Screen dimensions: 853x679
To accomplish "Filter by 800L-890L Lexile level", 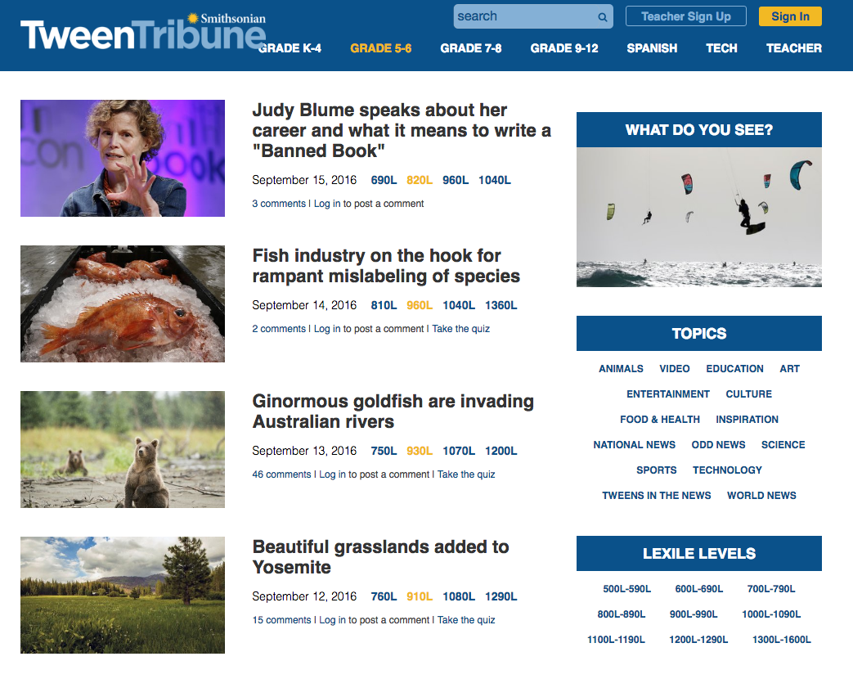I will [x=622, y=614].
